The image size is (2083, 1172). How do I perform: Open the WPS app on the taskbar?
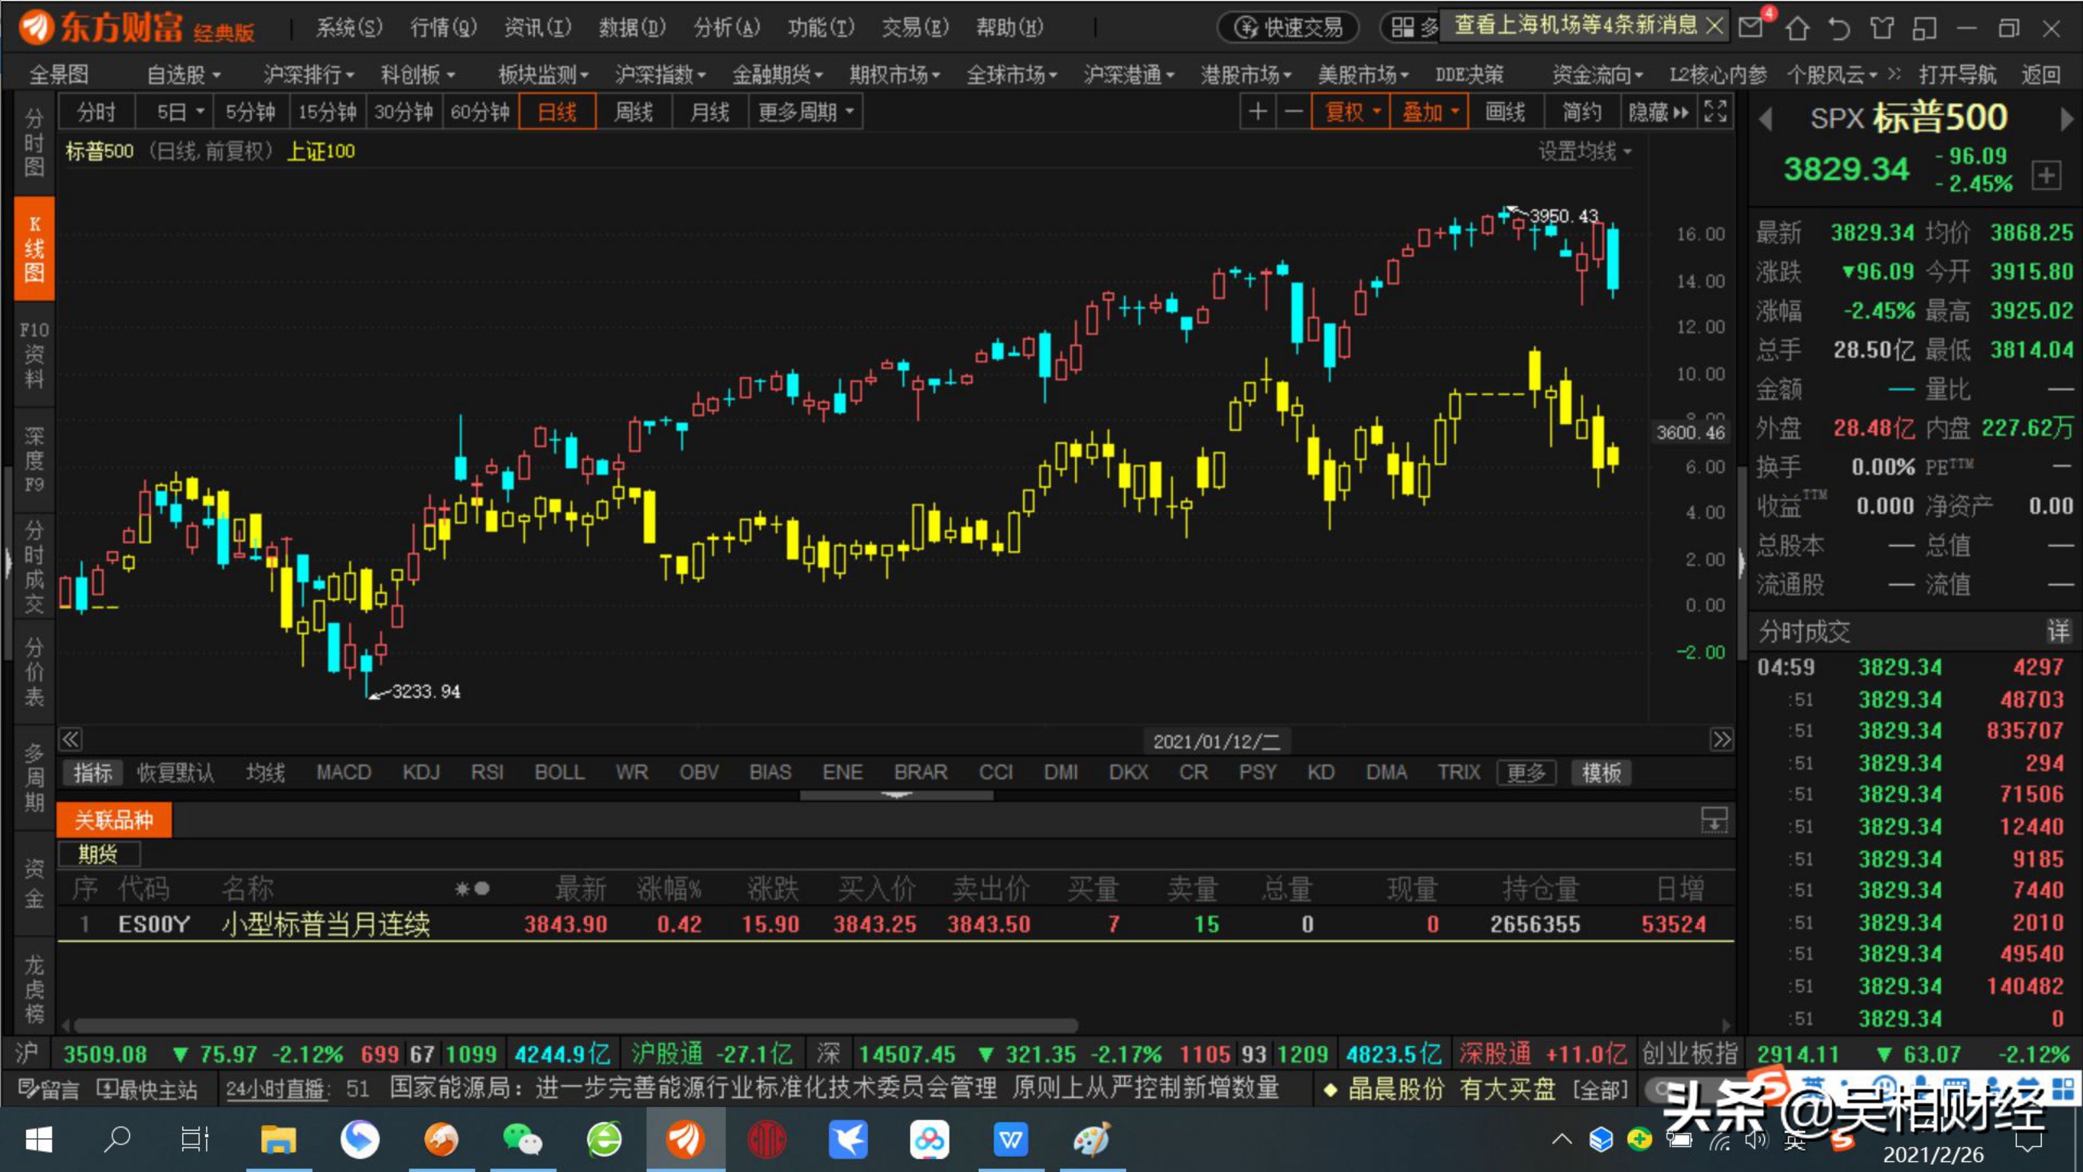pos(1010,1139)
